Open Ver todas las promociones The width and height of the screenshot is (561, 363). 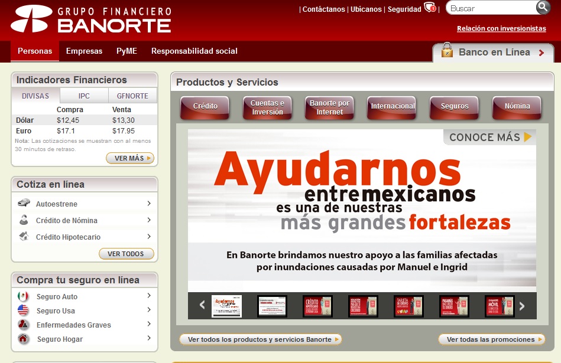pos(492,339)
